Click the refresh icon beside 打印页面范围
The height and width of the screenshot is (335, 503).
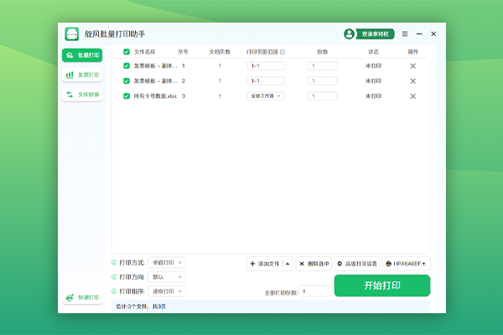(x=283, y=52)
